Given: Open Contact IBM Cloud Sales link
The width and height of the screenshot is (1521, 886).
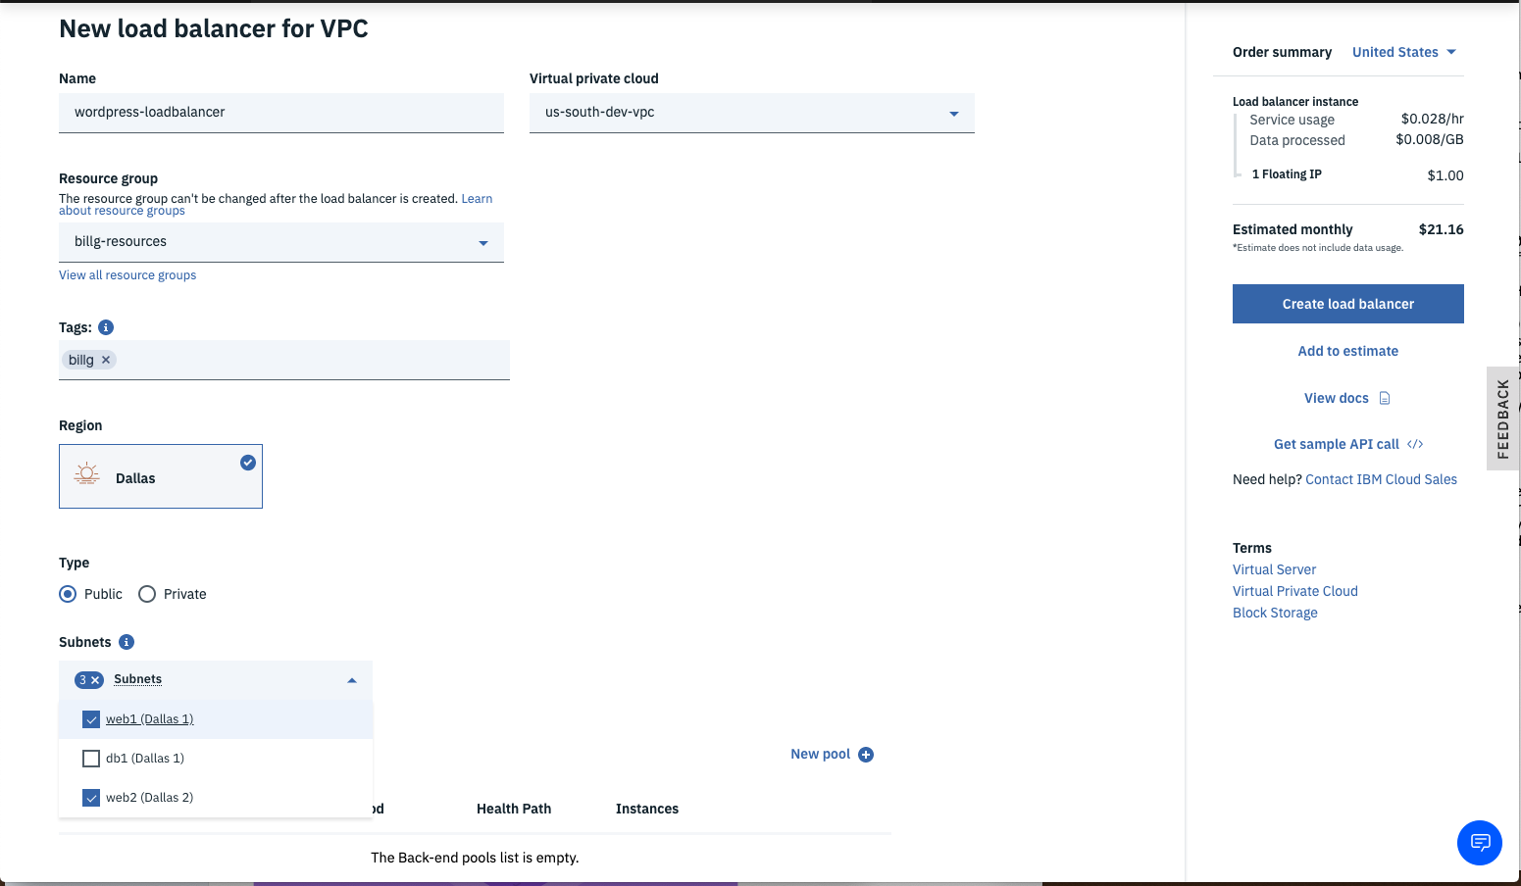Looking at the screenshot, I should click(x=1381, y=479).
